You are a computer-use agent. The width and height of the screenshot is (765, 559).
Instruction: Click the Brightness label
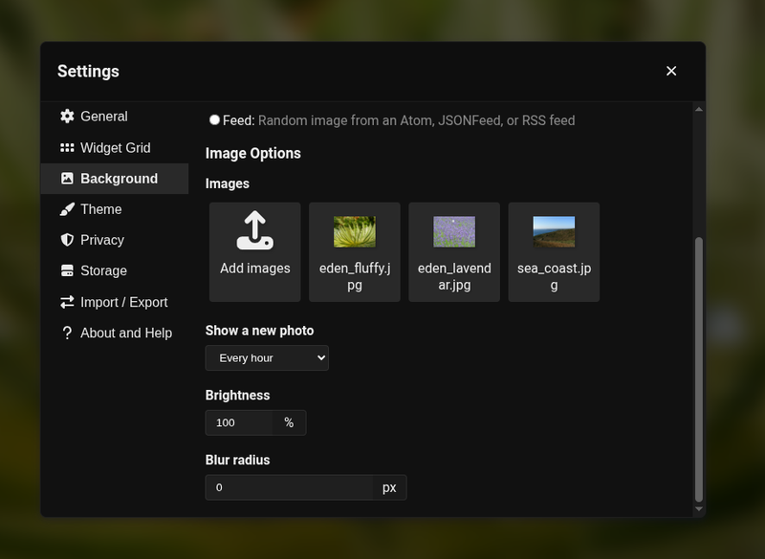[x=237, y=396]
